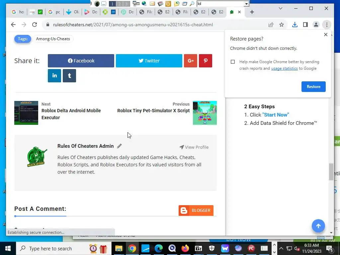This screenshot has width=340, height=255.
Task: Open Microsoft Edge from the taskbar
Action: tap(158, 248)
